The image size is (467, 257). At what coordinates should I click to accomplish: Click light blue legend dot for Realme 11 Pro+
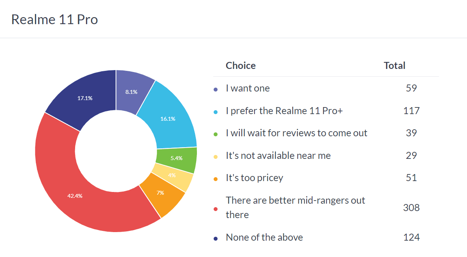pyautogui.click(x=216, y=111)
